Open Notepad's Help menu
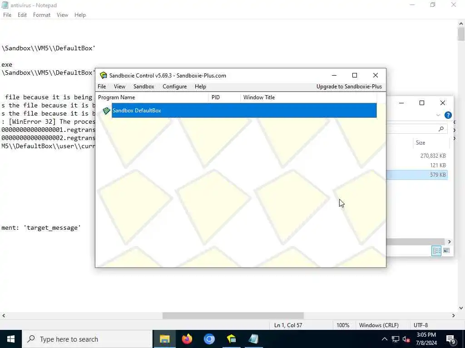 (80, 15)
